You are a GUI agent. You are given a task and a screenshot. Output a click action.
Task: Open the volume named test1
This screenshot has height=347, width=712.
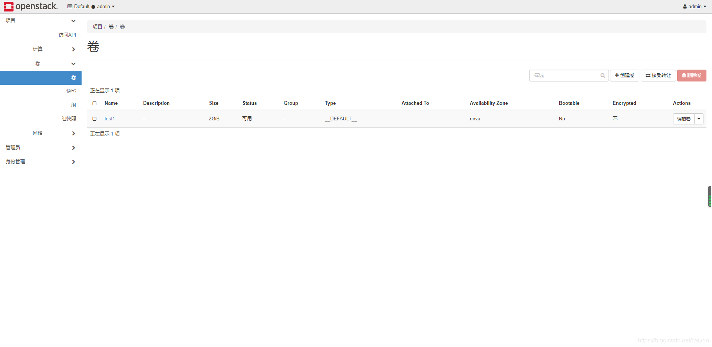[109, 119]
